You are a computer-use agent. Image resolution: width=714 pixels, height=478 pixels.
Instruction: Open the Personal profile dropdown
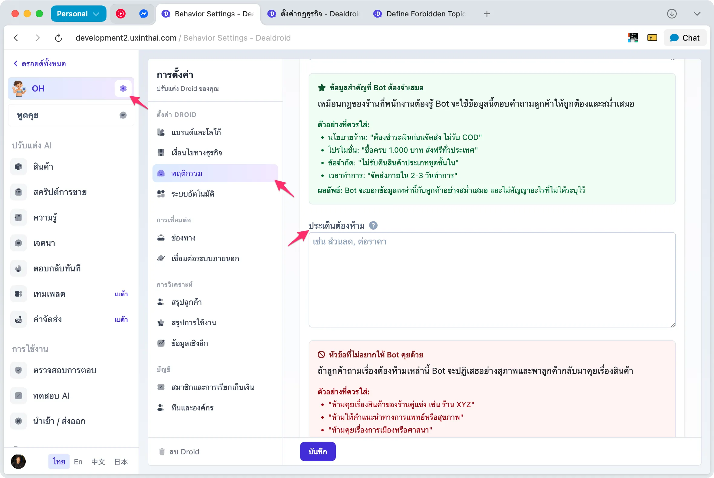78,14
